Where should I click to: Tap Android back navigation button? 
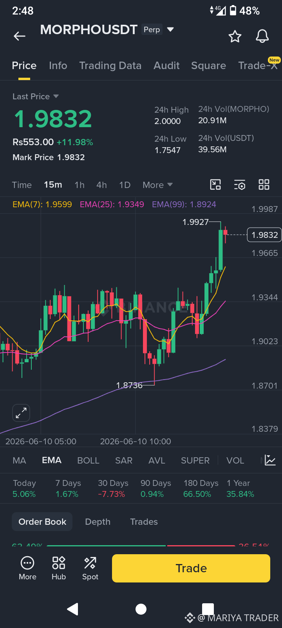pyautogui.click(x=73, y=609)
